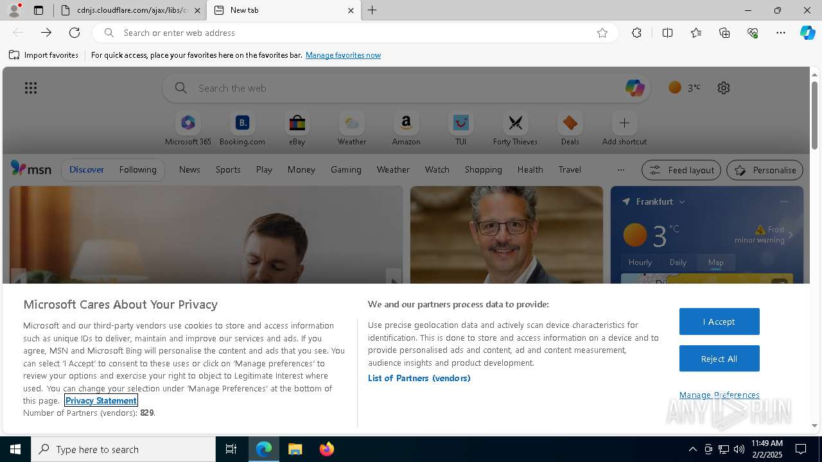Open Copilot icon in search box
The image size is (822, 462).
634,88
